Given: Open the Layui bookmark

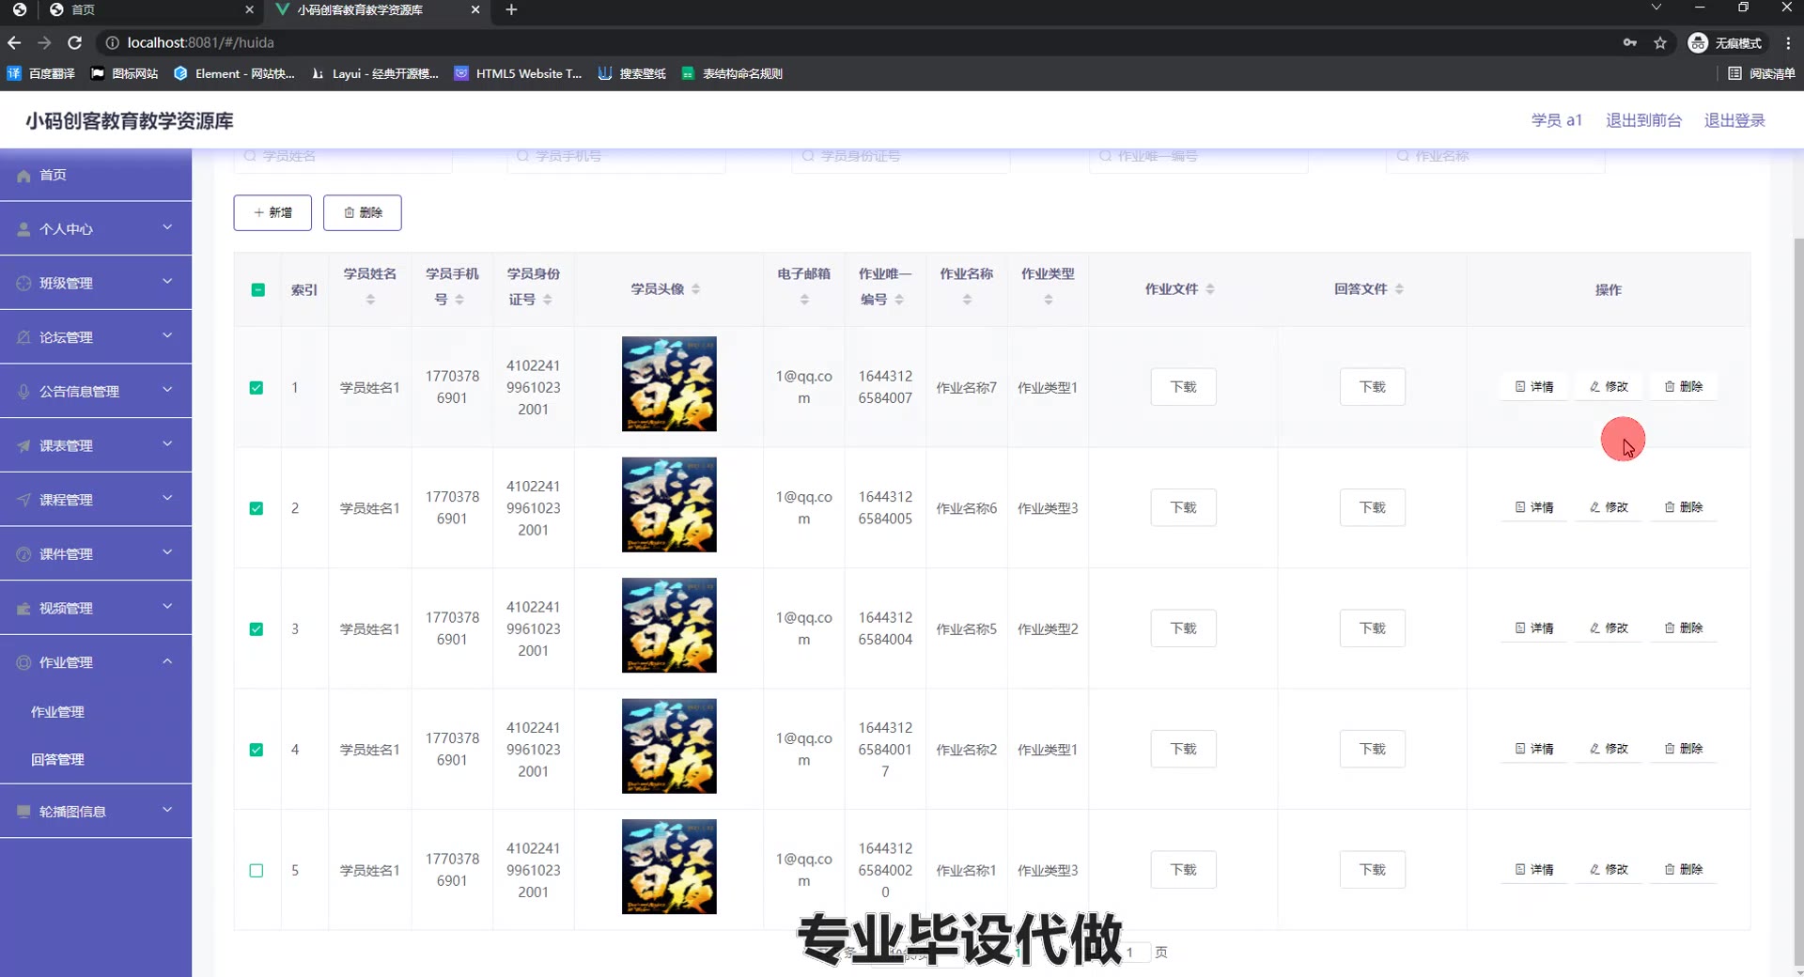Looking at the screenshot, I should [375, 73].
